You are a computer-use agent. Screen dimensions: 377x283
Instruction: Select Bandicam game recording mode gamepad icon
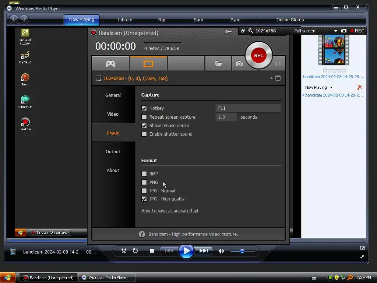click(x=110, y=63)
